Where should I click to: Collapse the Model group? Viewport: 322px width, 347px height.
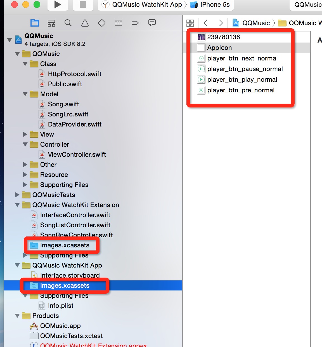point(25,94)
